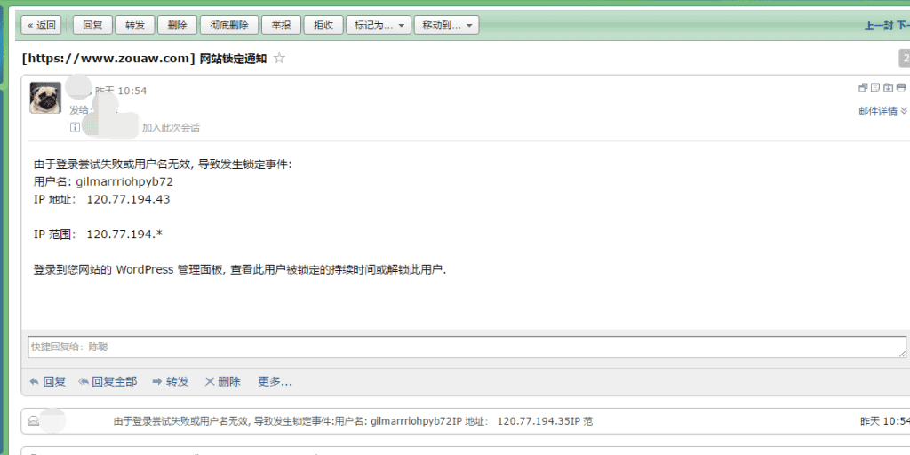Open email in new window icon

[x=862, y=88]
